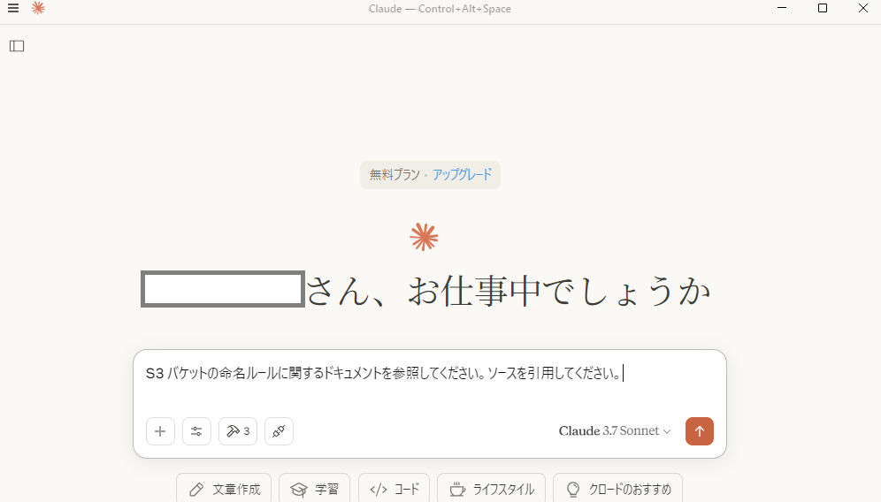Toggle the sidebar panel icon
Viewport: 881px width, 502px height.
click(x=17, y=46)
